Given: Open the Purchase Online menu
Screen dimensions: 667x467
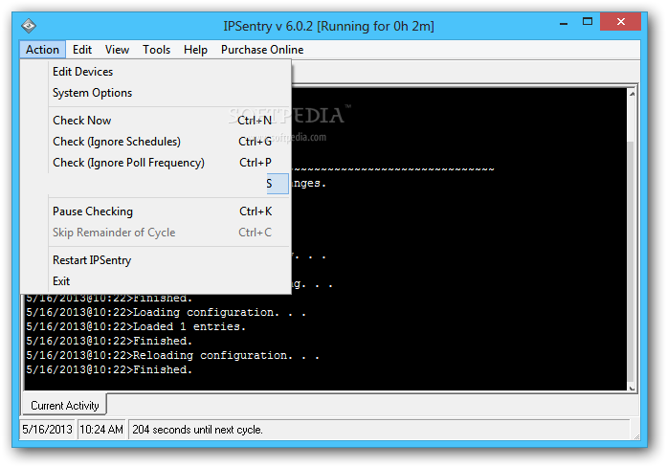Looking at the screenshot, I should pos(262,50).
